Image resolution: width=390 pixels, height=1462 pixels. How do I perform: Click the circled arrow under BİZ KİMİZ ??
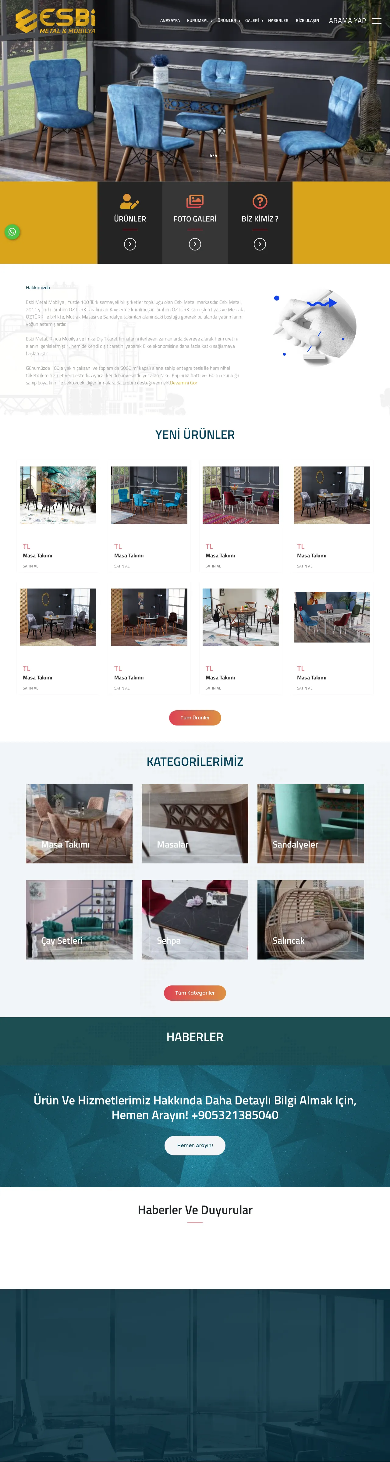260,244
